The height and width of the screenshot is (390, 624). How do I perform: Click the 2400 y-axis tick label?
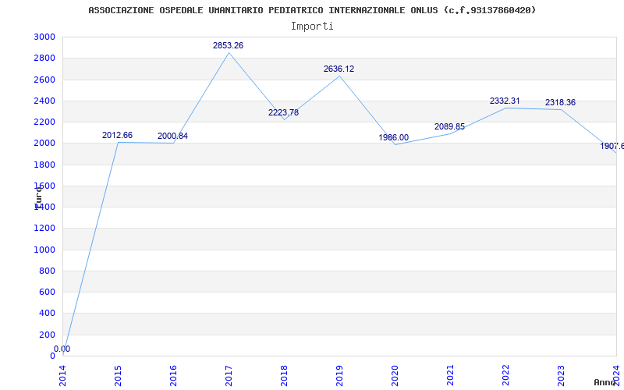pos(44,101)
